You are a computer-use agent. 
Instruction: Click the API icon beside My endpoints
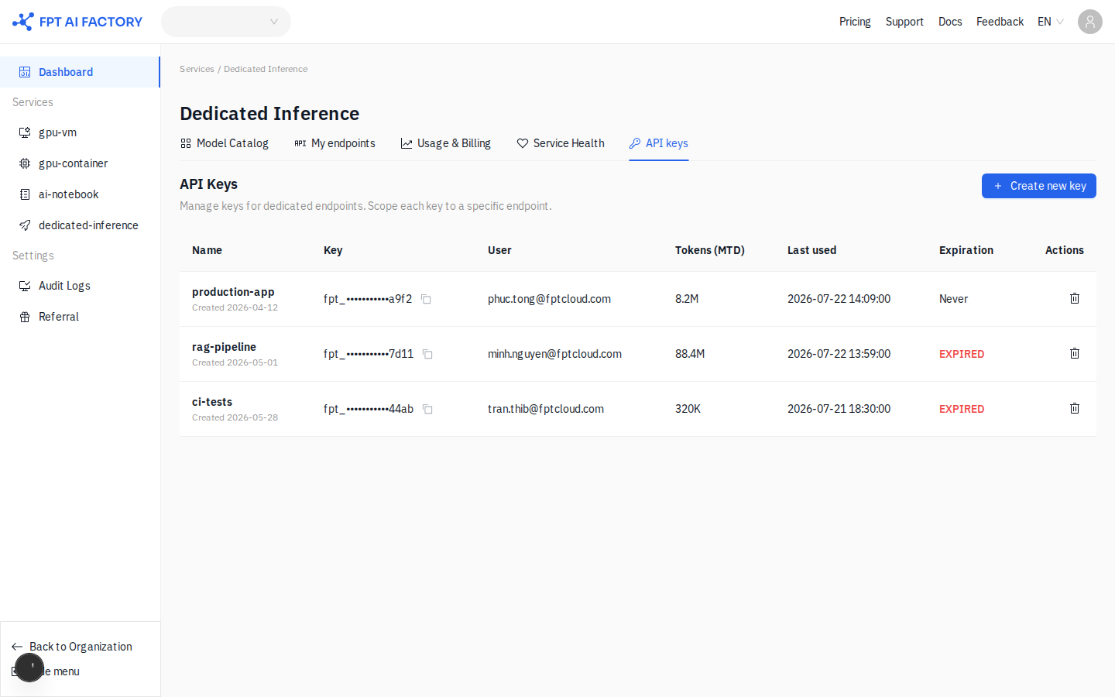click(x=300, y=143)
